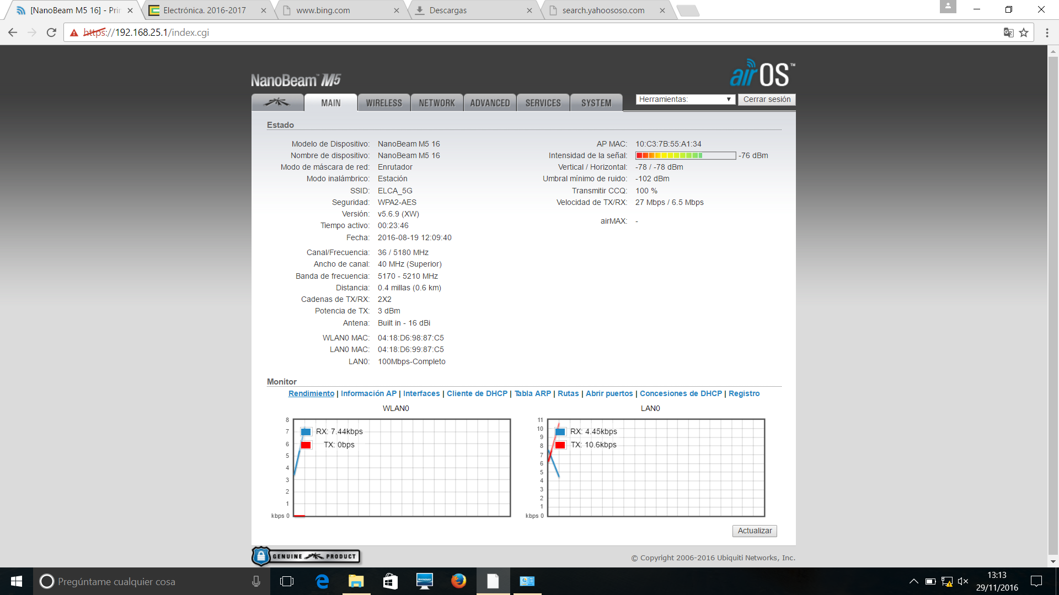Open the NETWORK tab
1059x595 pixels.
437,102
